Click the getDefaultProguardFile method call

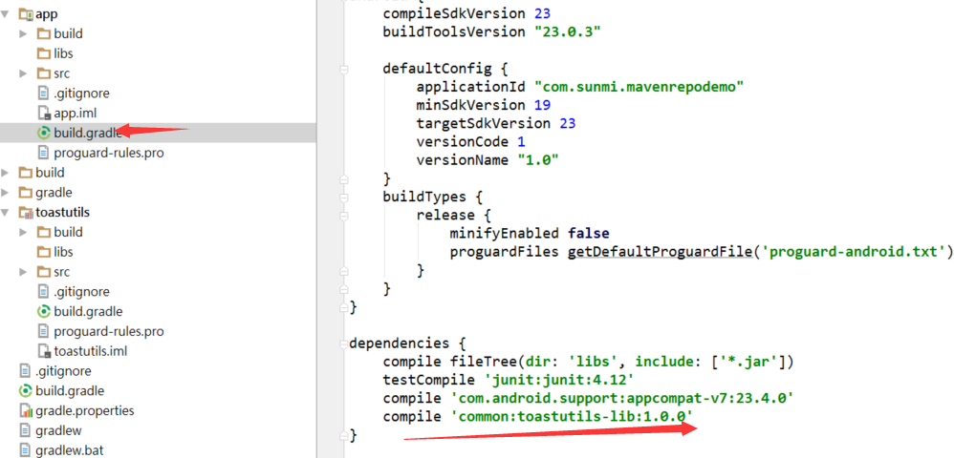661,252
